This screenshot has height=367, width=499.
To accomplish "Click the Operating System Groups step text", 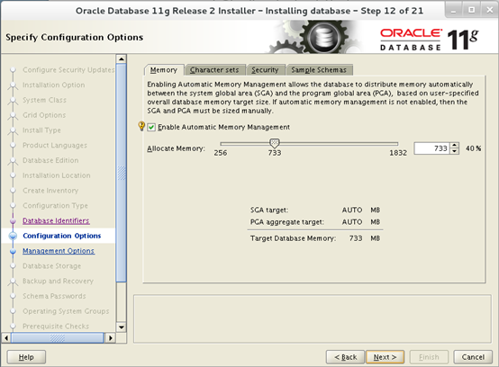I will (x=66, y=311).
